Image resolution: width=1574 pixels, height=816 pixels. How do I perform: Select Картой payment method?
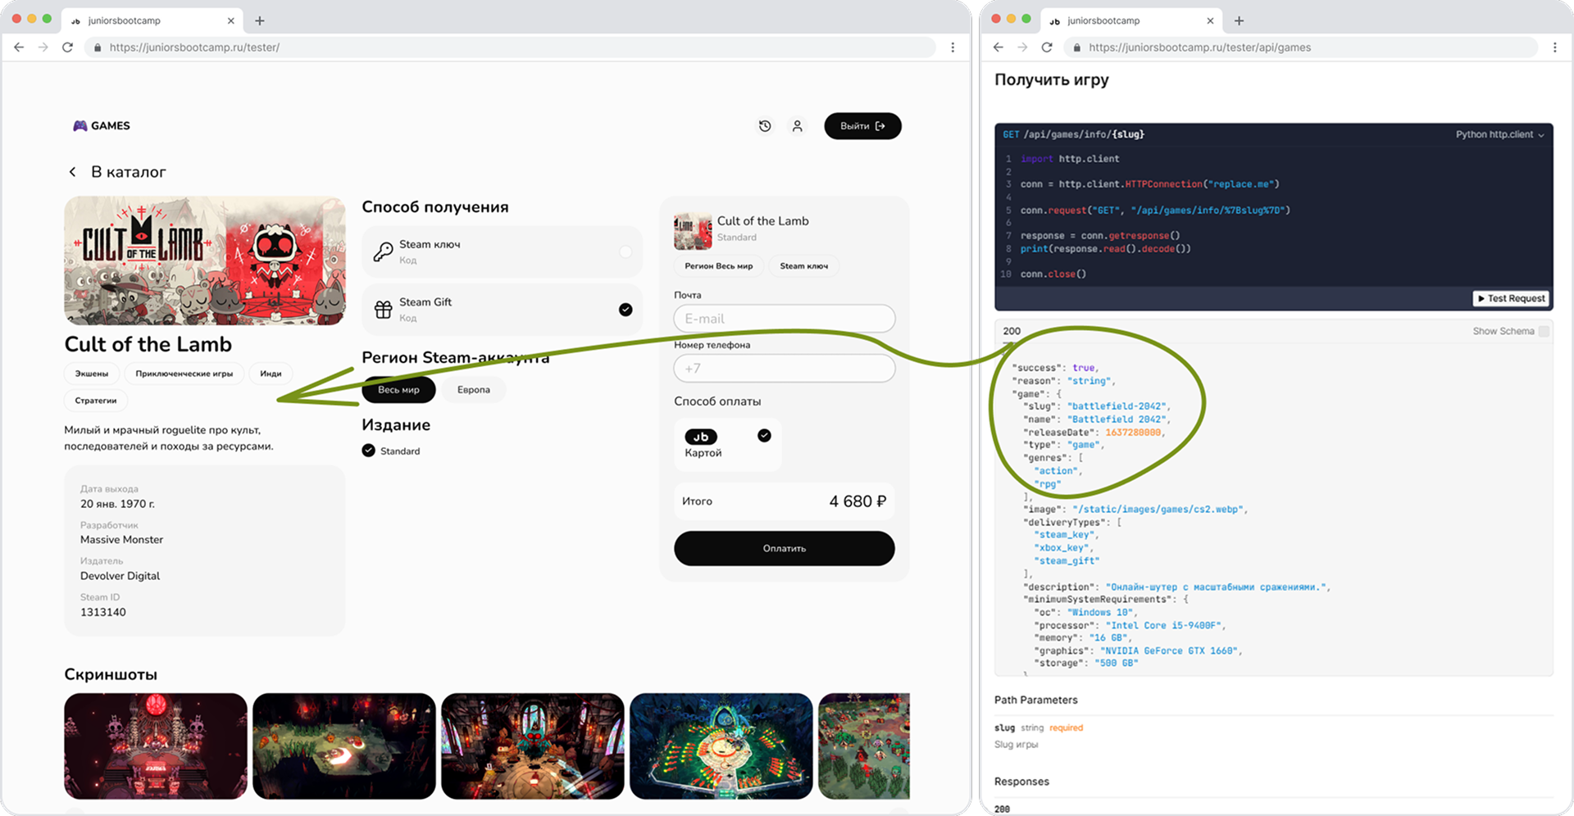[727, 445]
